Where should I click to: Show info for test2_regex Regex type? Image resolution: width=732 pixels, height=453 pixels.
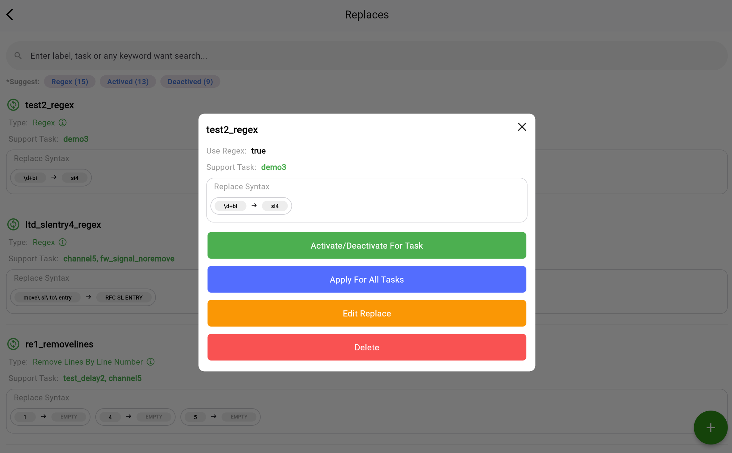(63, 123)
